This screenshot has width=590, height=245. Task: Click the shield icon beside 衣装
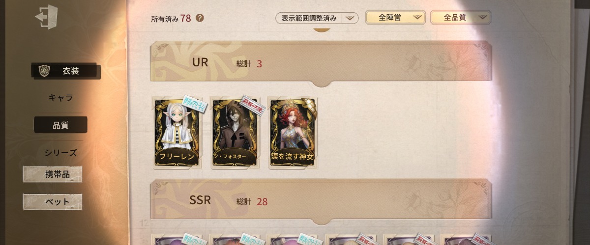tap(44, 71)
